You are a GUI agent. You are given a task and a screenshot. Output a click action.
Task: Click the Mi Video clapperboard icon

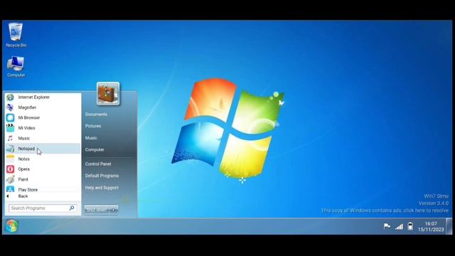(x=10, y=128)
